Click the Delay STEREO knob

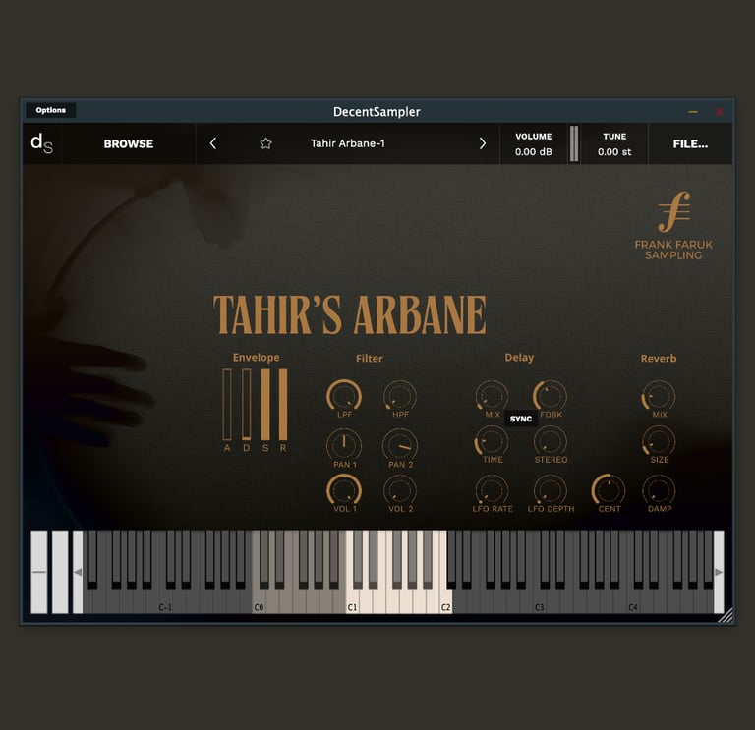click(x=550, y=442)
